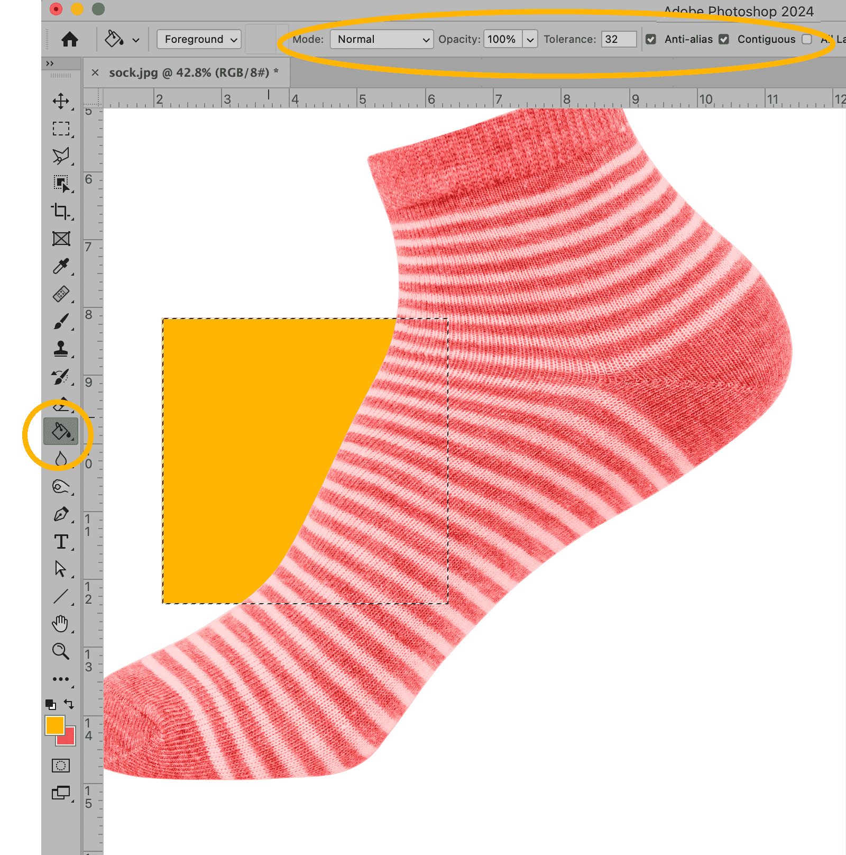Activate the Horizontal Type tool

(61, 541)
